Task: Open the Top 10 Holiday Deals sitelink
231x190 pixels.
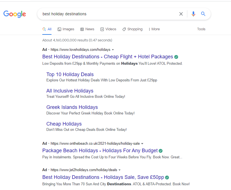Action: (70, 74)
